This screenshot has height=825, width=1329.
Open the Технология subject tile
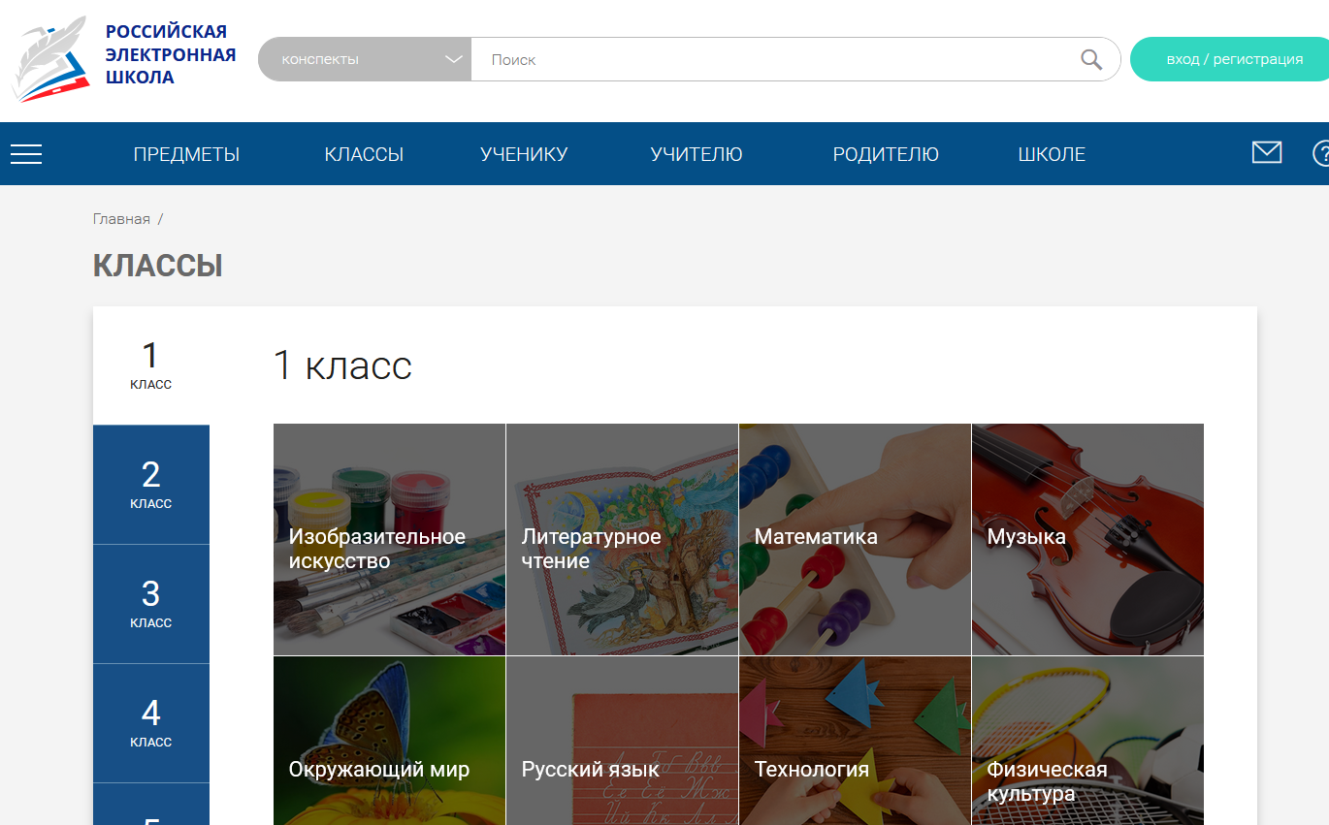click(855, 741)
